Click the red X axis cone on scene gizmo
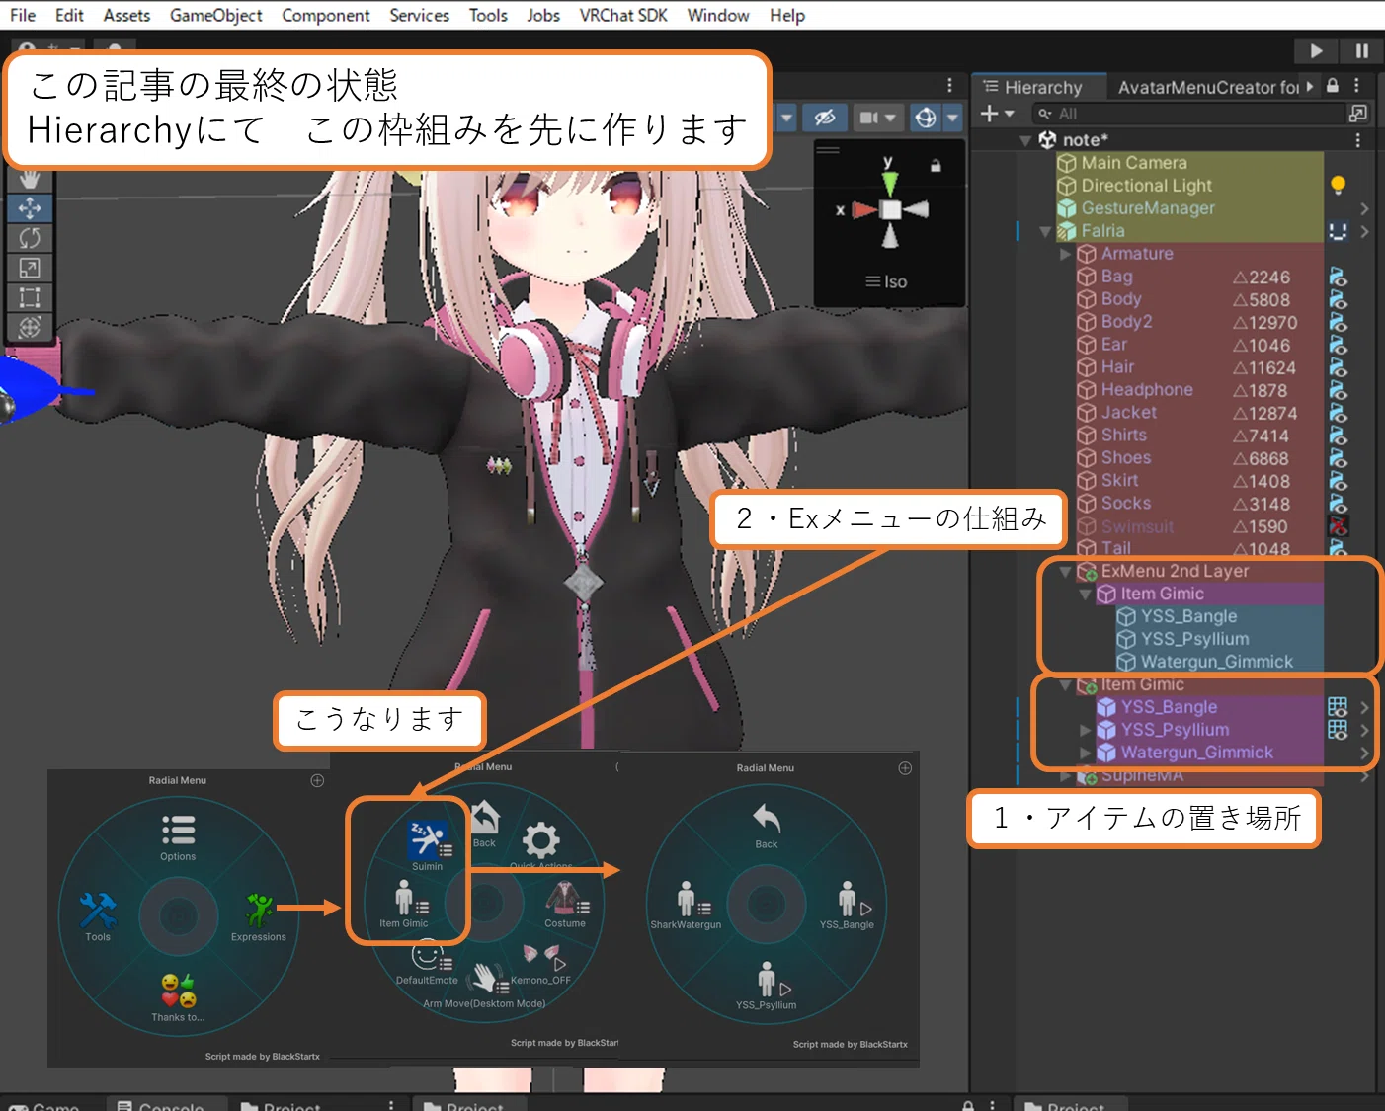 (x=864, y=209)
